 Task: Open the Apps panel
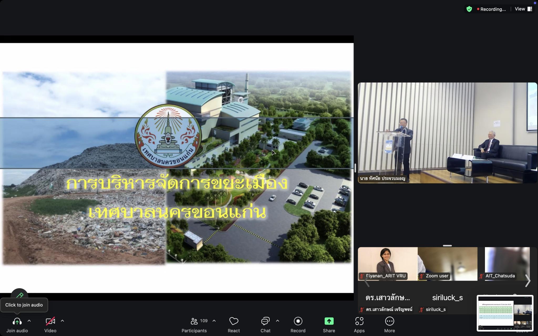[x=359, y=325]
